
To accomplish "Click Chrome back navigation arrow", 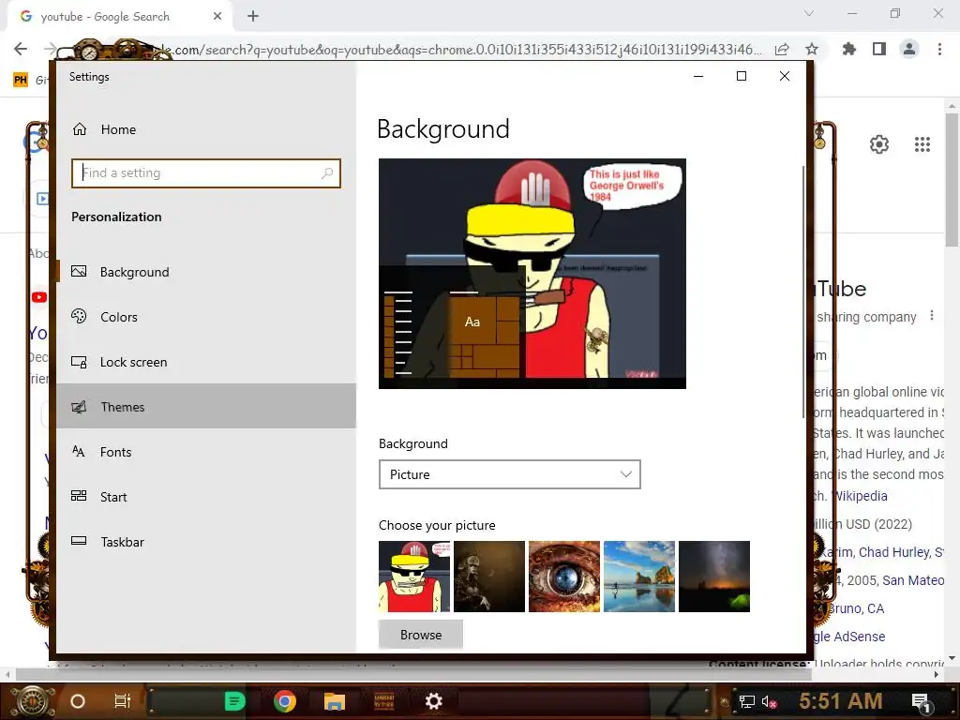I will pyautogui.click(x=21, y=49).
